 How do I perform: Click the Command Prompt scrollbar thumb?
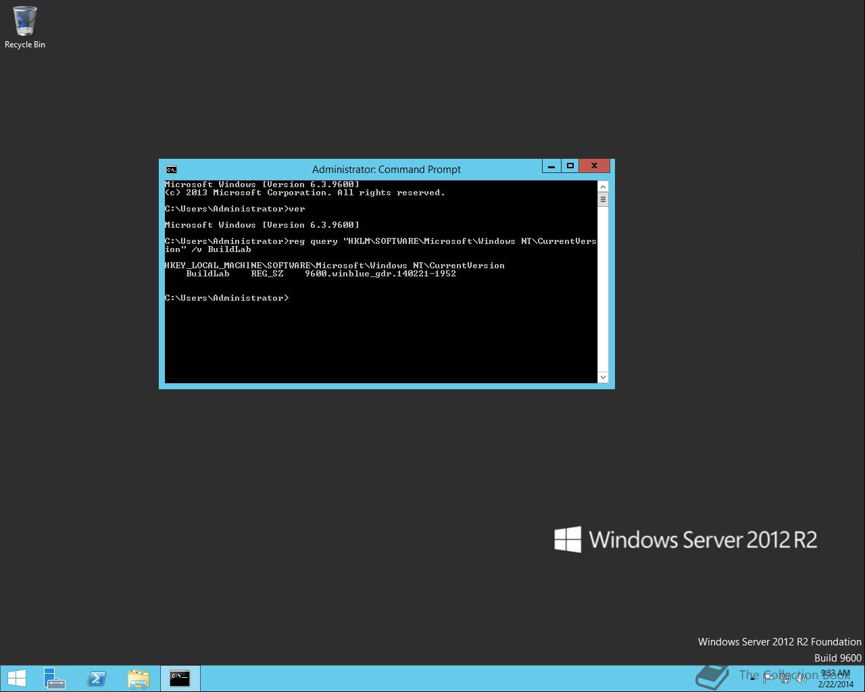click(x=603, y=199)
